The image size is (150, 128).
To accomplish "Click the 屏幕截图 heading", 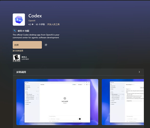I will pyautogui.click(x=21, y=72).
